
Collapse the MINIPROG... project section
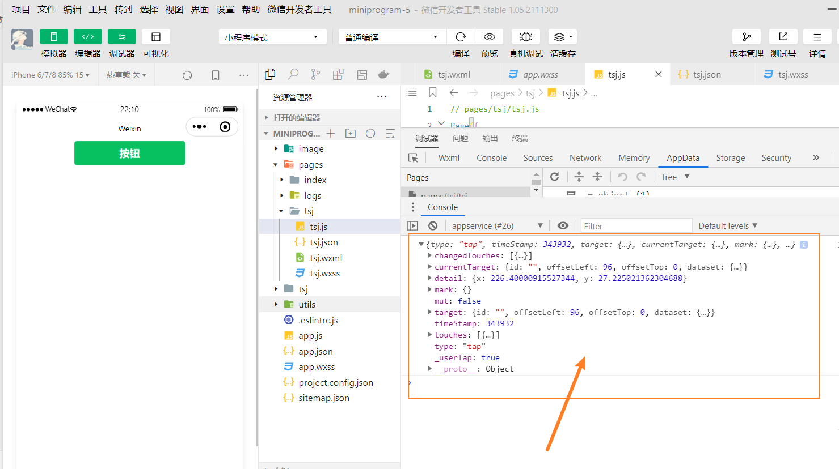266,134
